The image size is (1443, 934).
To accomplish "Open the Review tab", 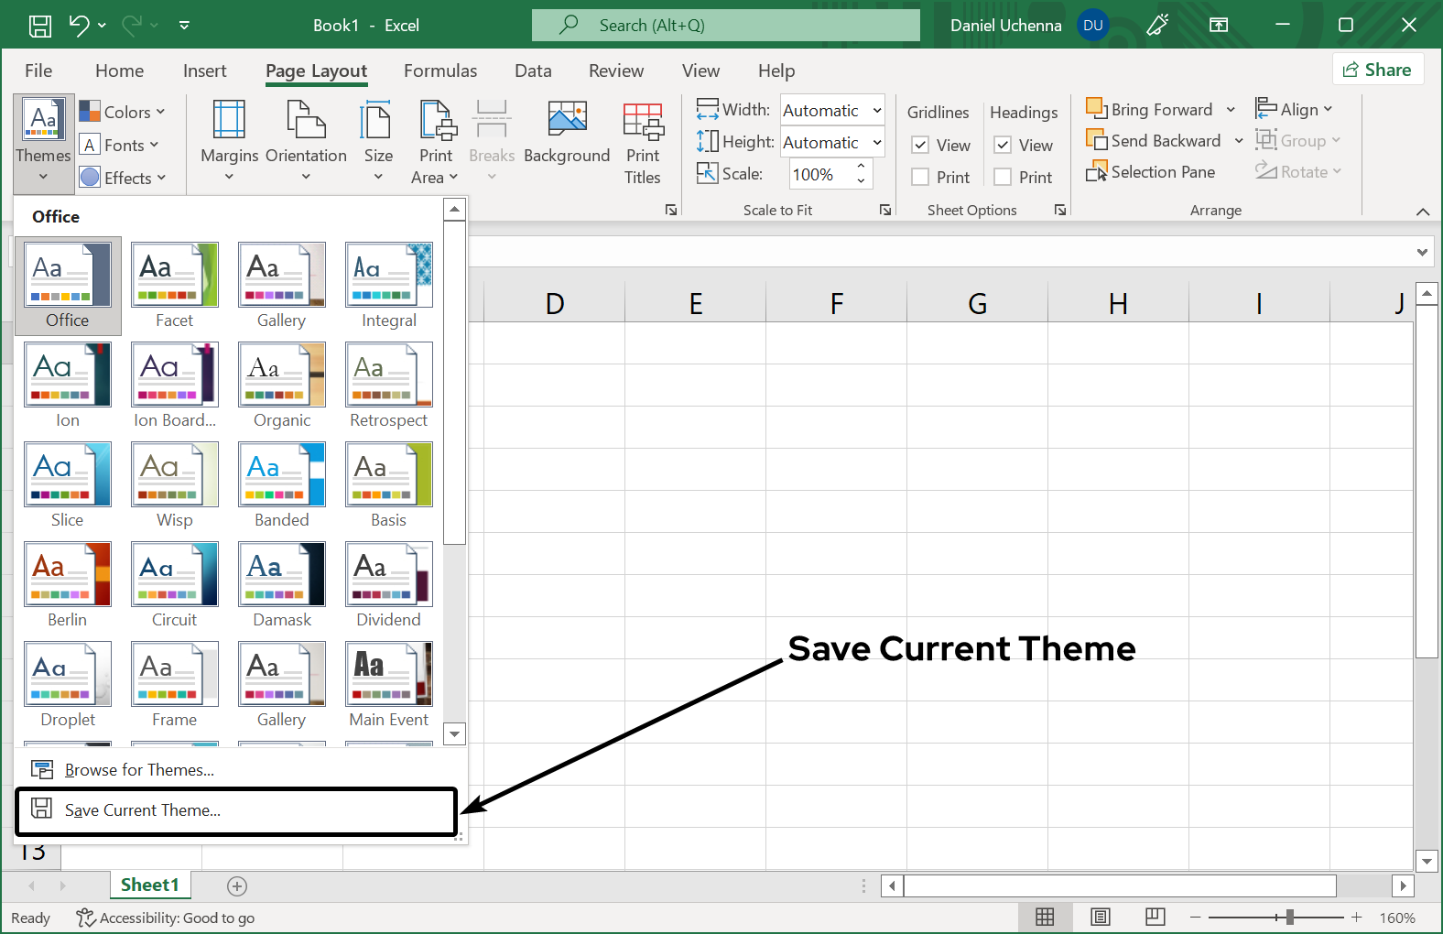I will pos(616,71).
